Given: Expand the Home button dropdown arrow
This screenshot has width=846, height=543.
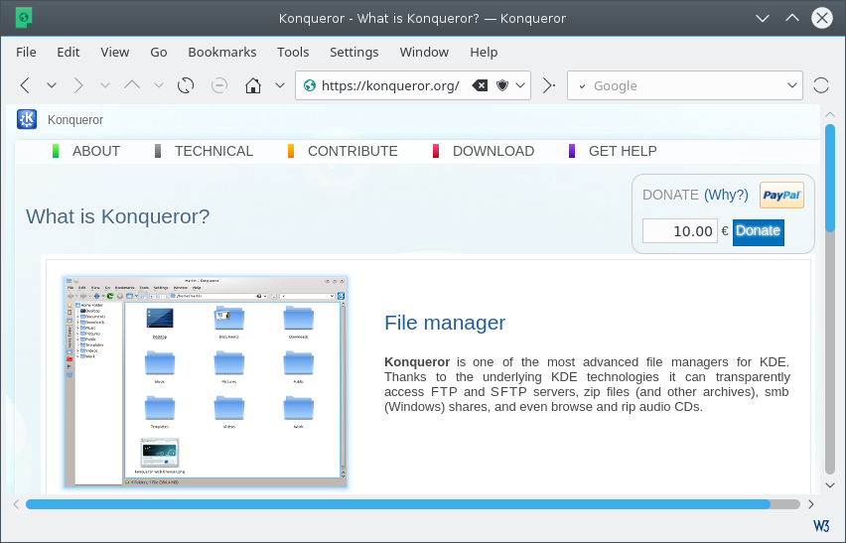Looking at the screenshot, I should [x=280, y=85].
